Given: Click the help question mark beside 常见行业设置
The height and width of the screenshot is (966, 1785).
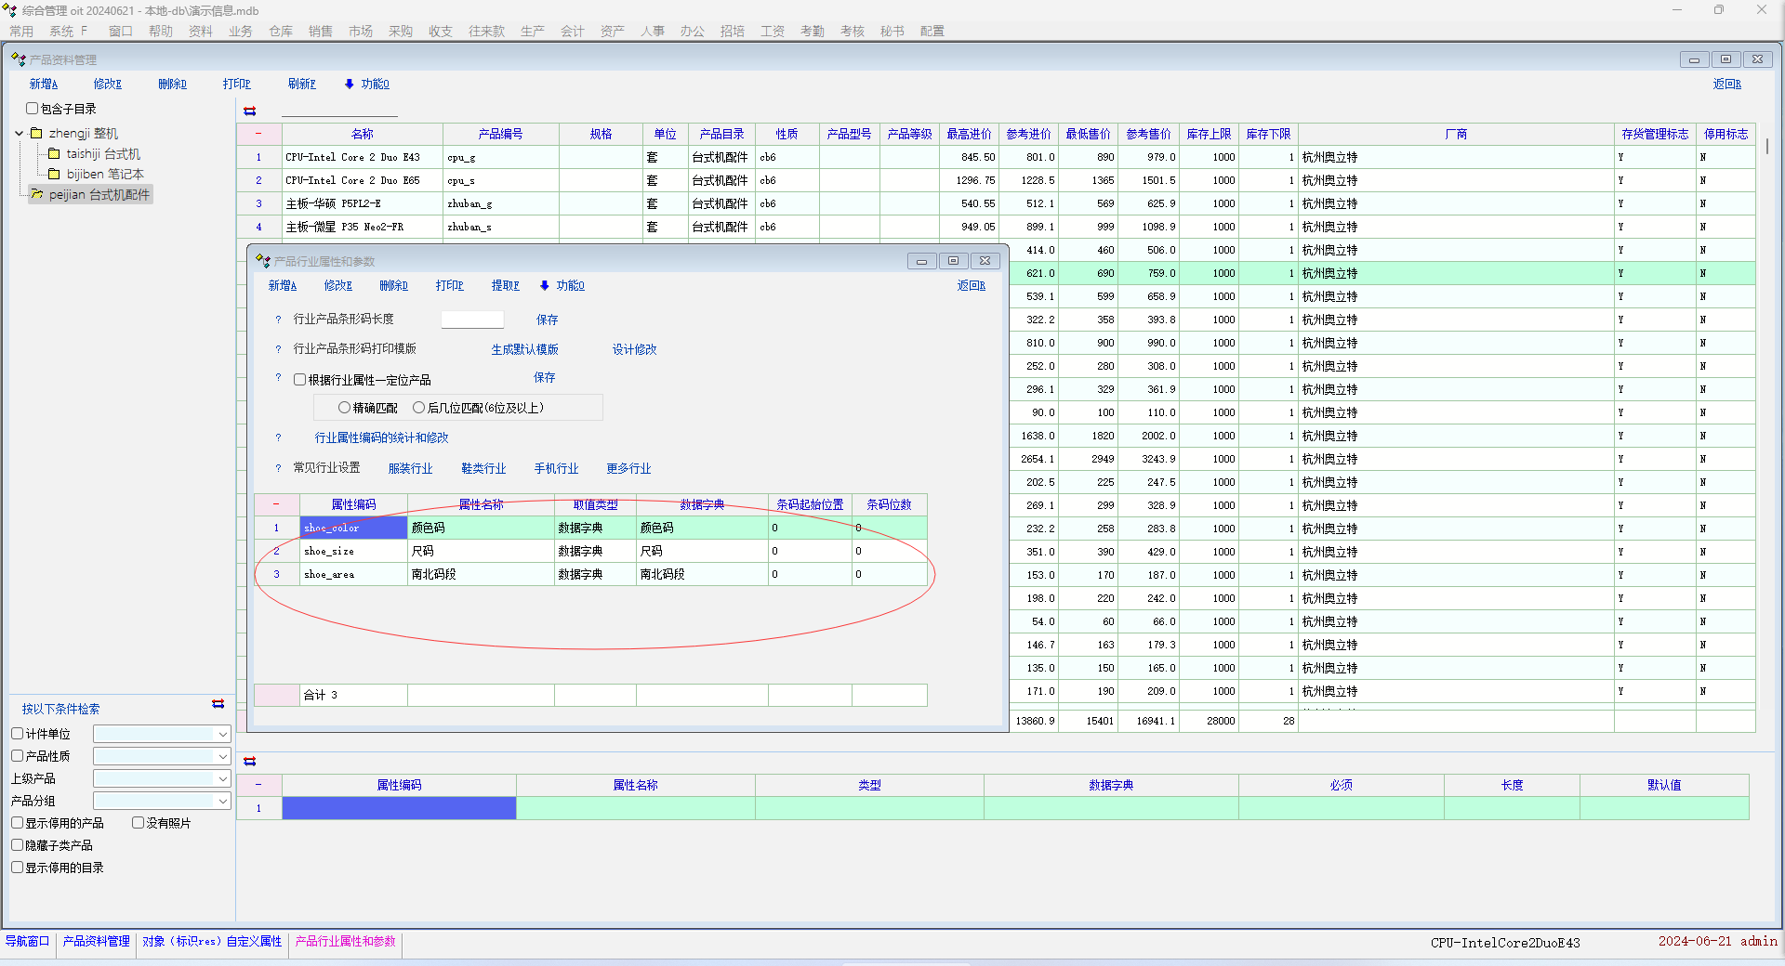Looking at the screenshot, I should pos(278,468).
